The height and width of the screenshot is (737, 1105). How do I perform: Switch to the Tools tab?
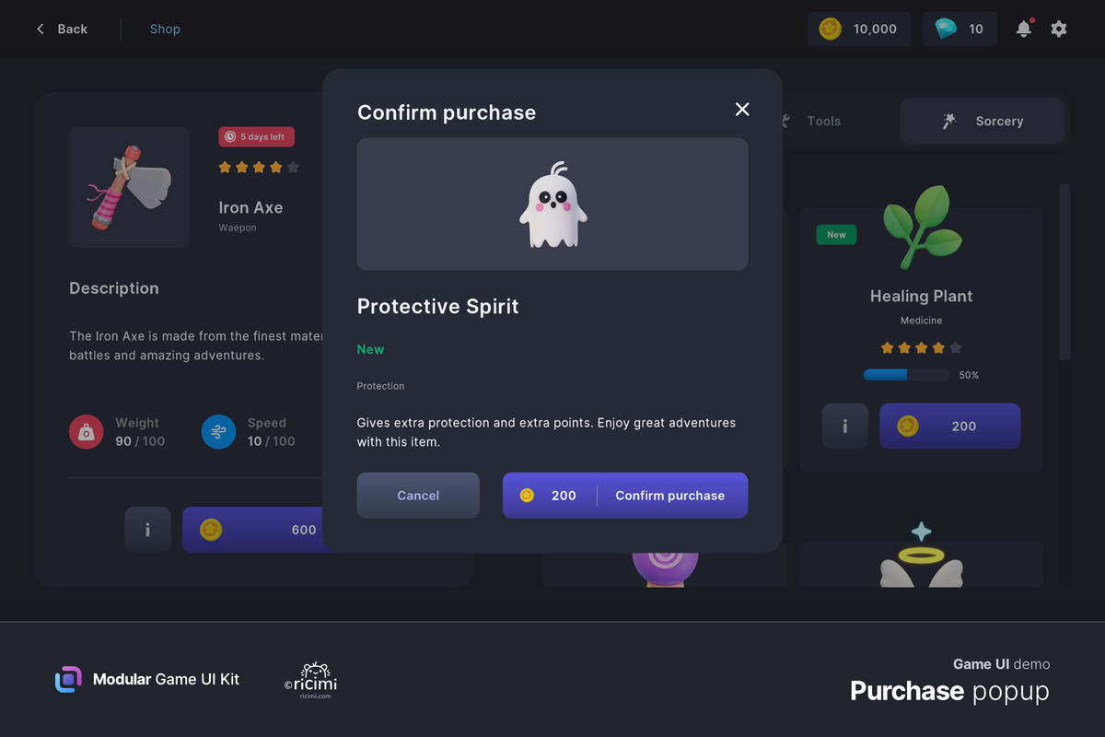(x=810, y=121)
